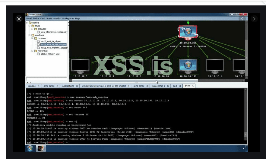This screenshot has height=159, width=266.
Task: Collapse the browser node under multi
Action: (x=32, y=29)
